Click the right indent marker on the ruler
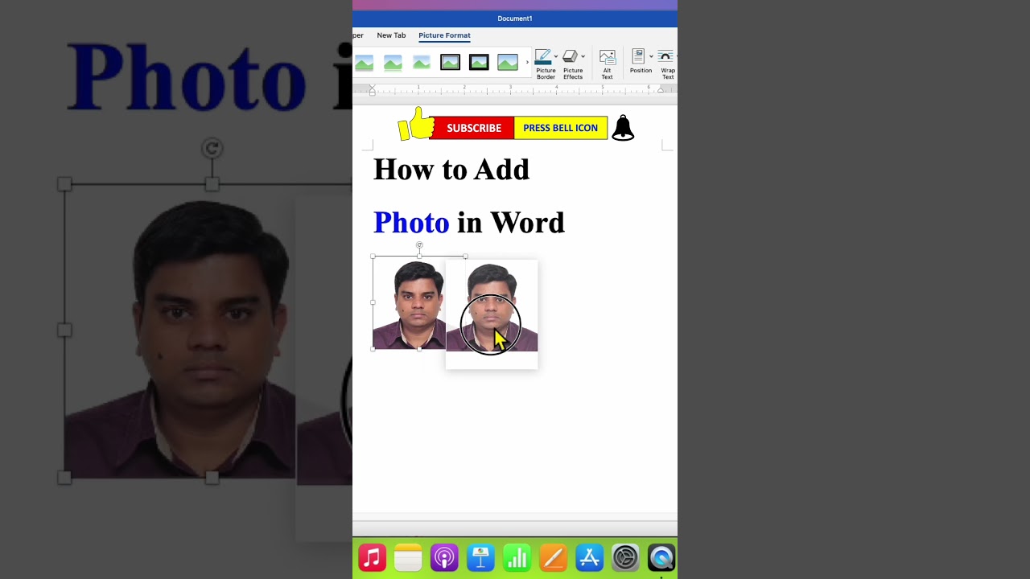Image resolution: width=1030 pixels, height=579 pixels. pyautogui.click(x=661, y=90)
